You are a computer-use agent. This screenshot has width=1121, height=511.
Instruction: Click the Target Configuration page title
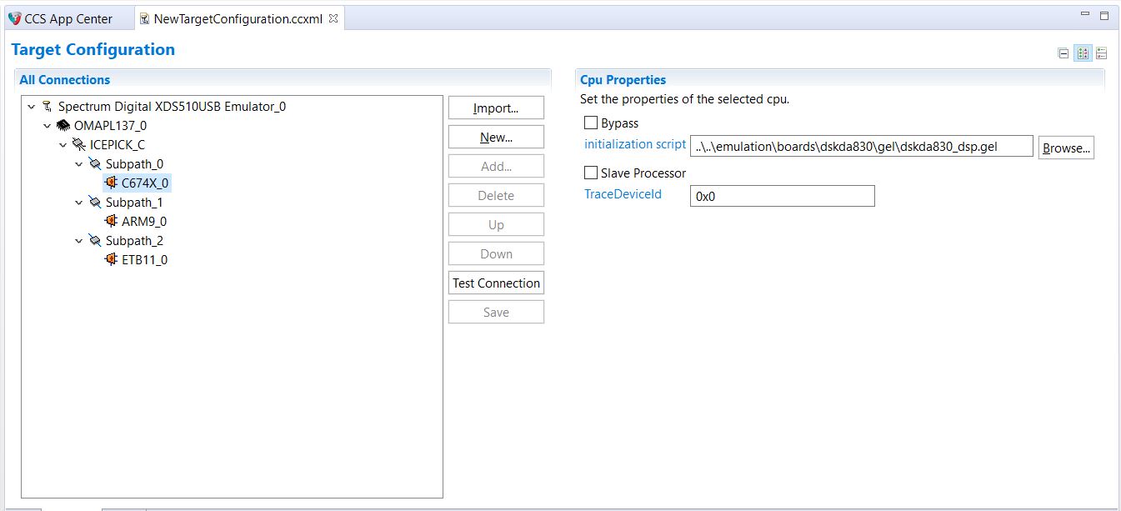[93, 49]
